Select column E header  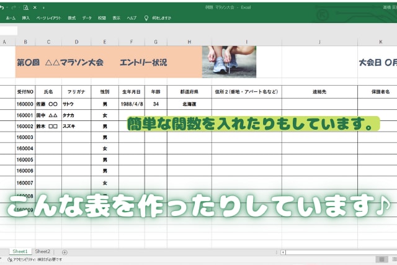(x=105, y=42)
